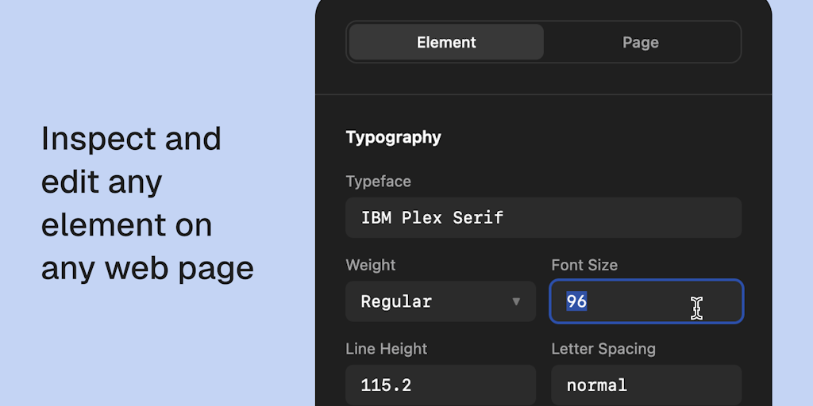Click the "Regular" text in Weight selector
The image size is (813, 406).
(x=396, y=301)
